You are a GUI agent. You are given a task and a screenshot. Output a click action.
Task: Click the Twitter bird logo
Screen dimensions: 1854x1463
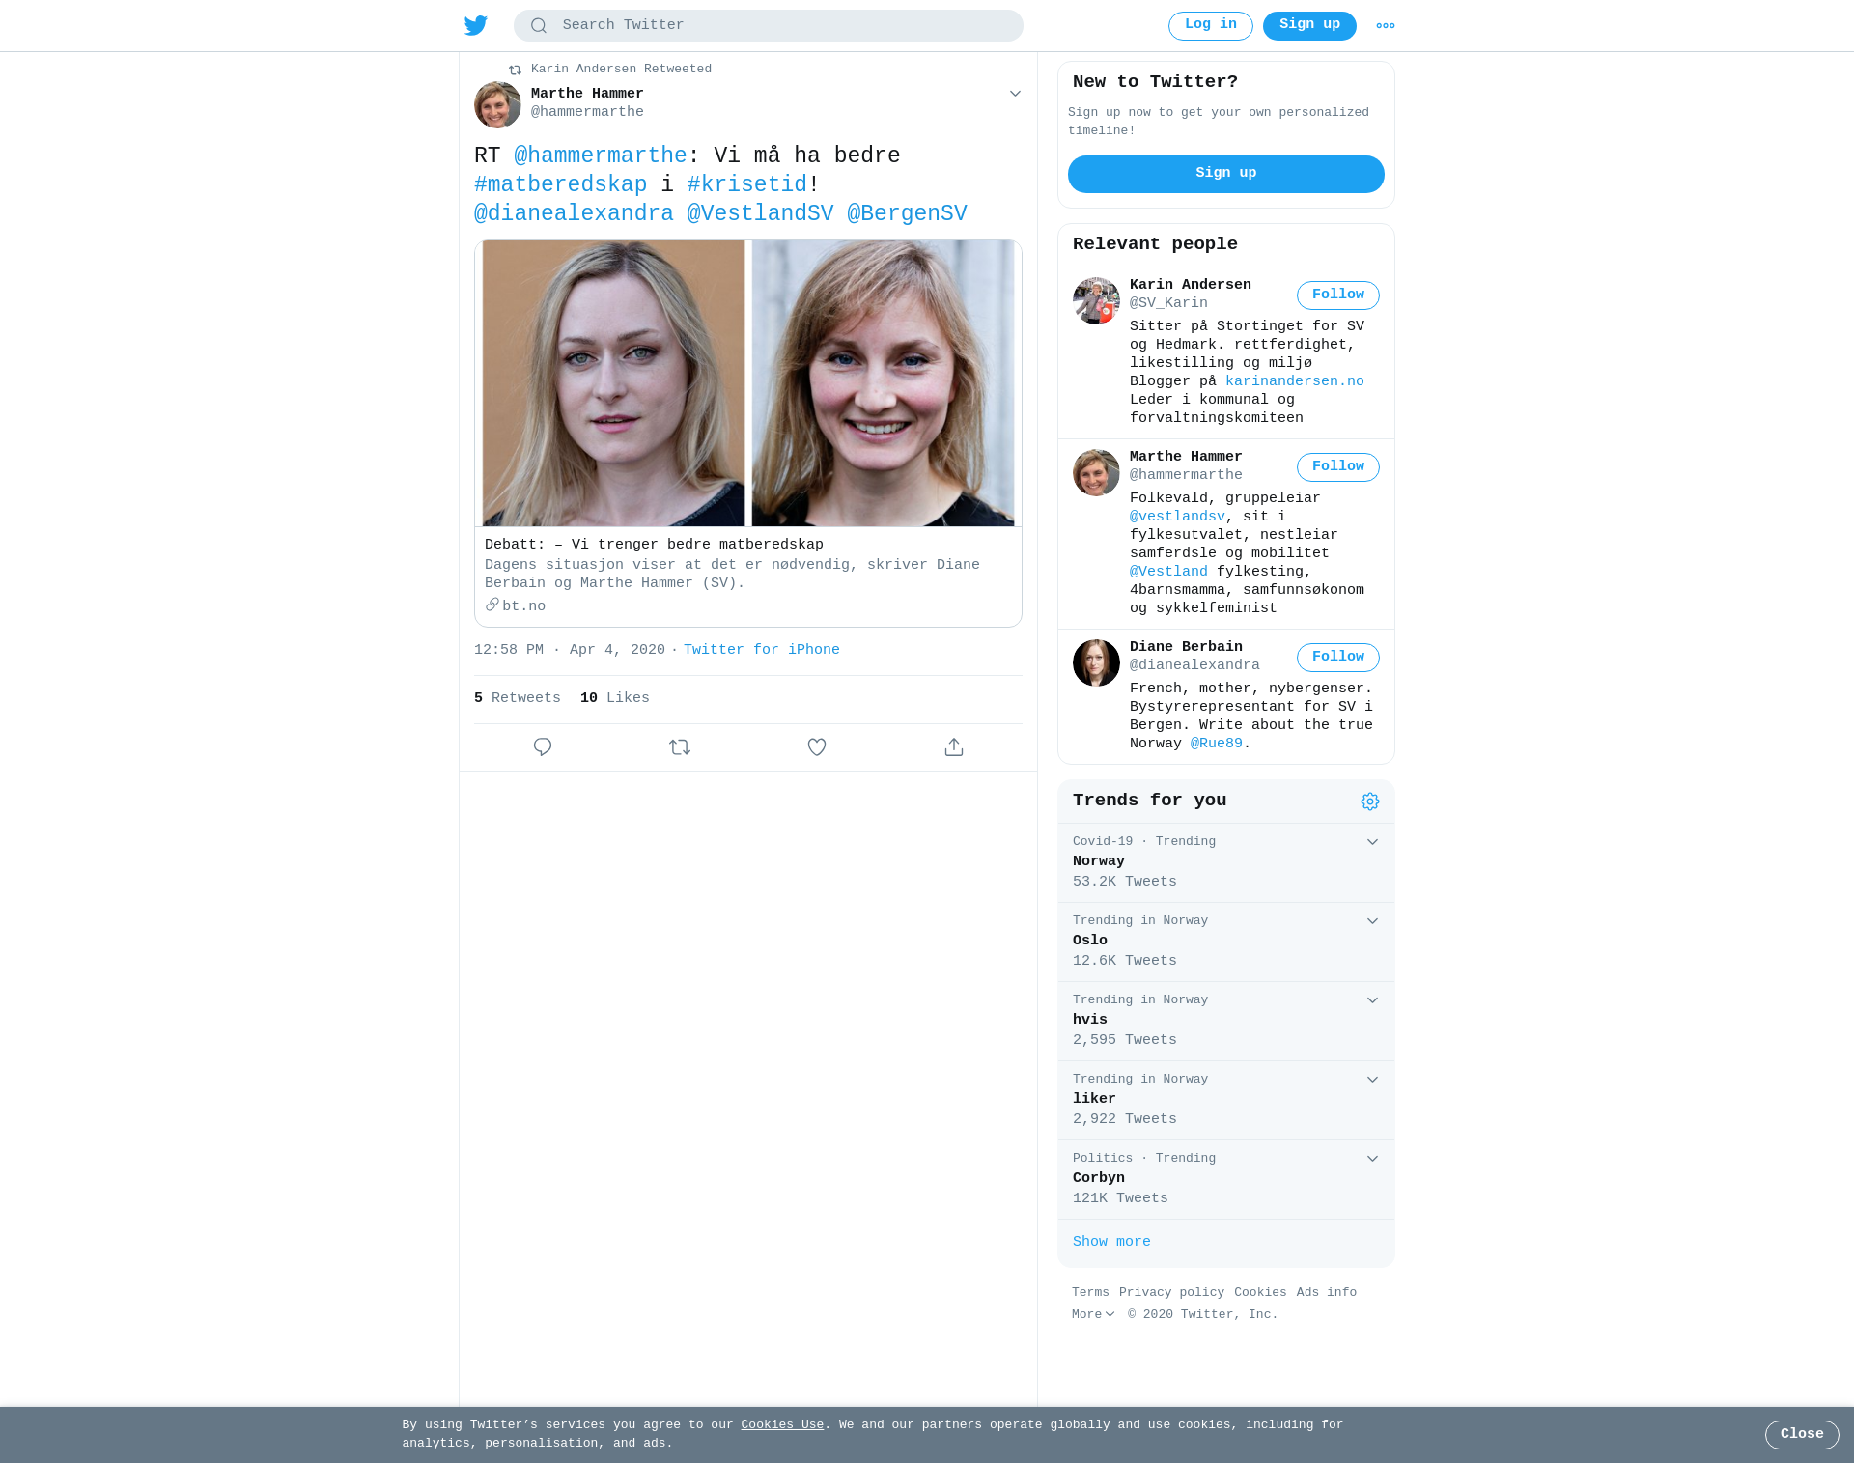[x=476, y=26]
